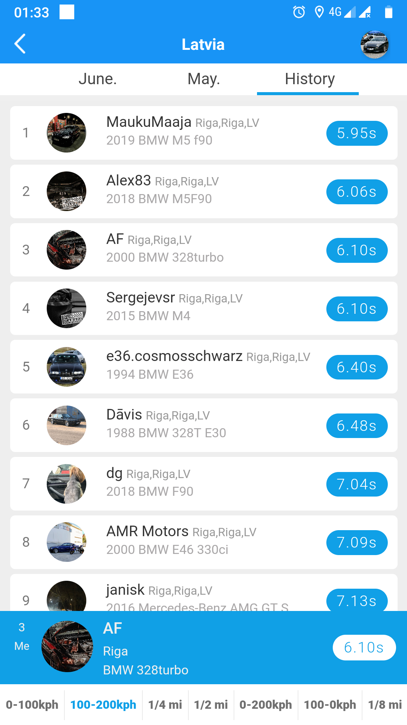
Task: Open AMR Motors profile picture
Action: point(66,542)
